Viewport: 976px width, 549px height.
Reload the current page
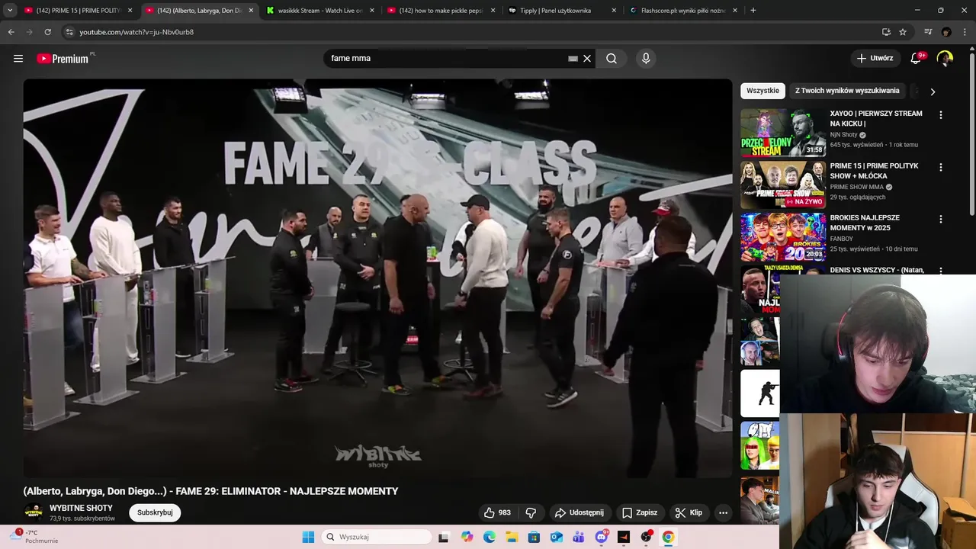pyautogui.click(x=47, y=32)
